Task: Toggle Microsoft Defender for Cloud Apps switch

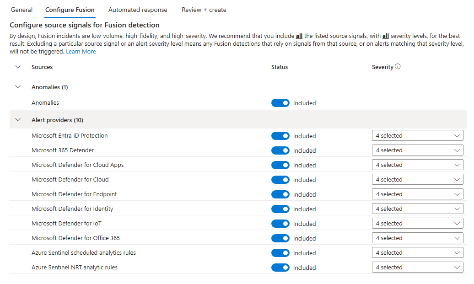Action: (280, 165)
